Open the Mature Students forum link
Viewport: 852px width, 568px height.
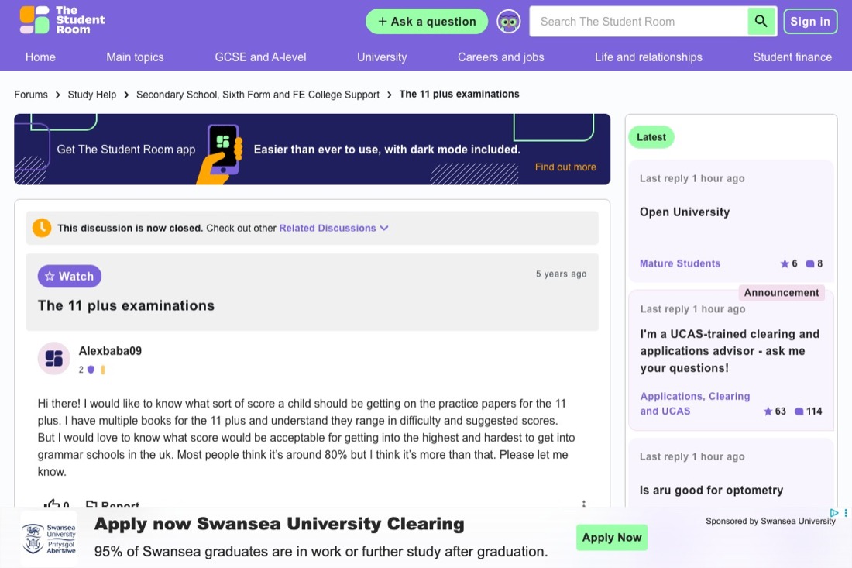point(680,263)
